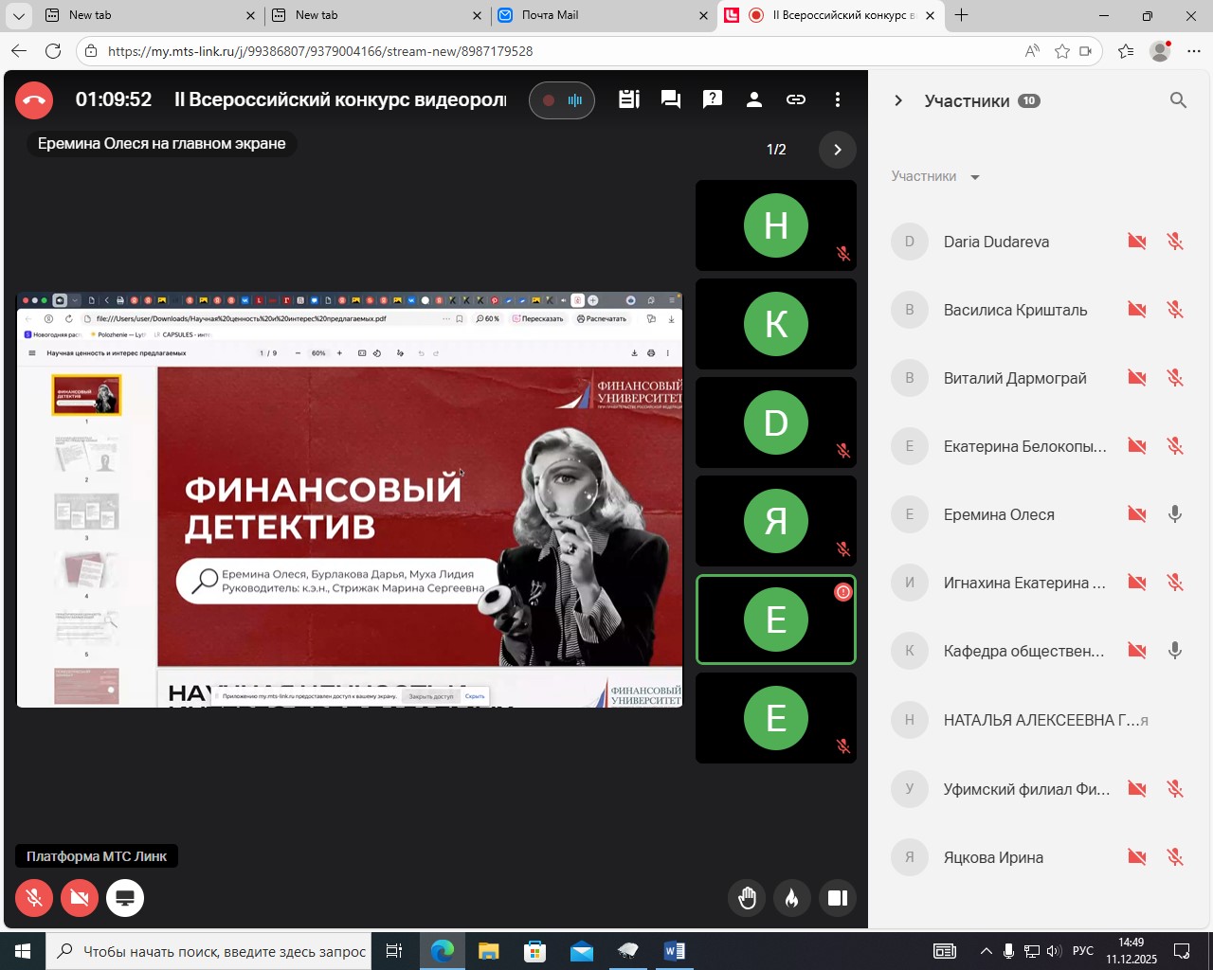
Task: Open the questions icon in meeting toolbar
Action: click(x=713, y=99)
